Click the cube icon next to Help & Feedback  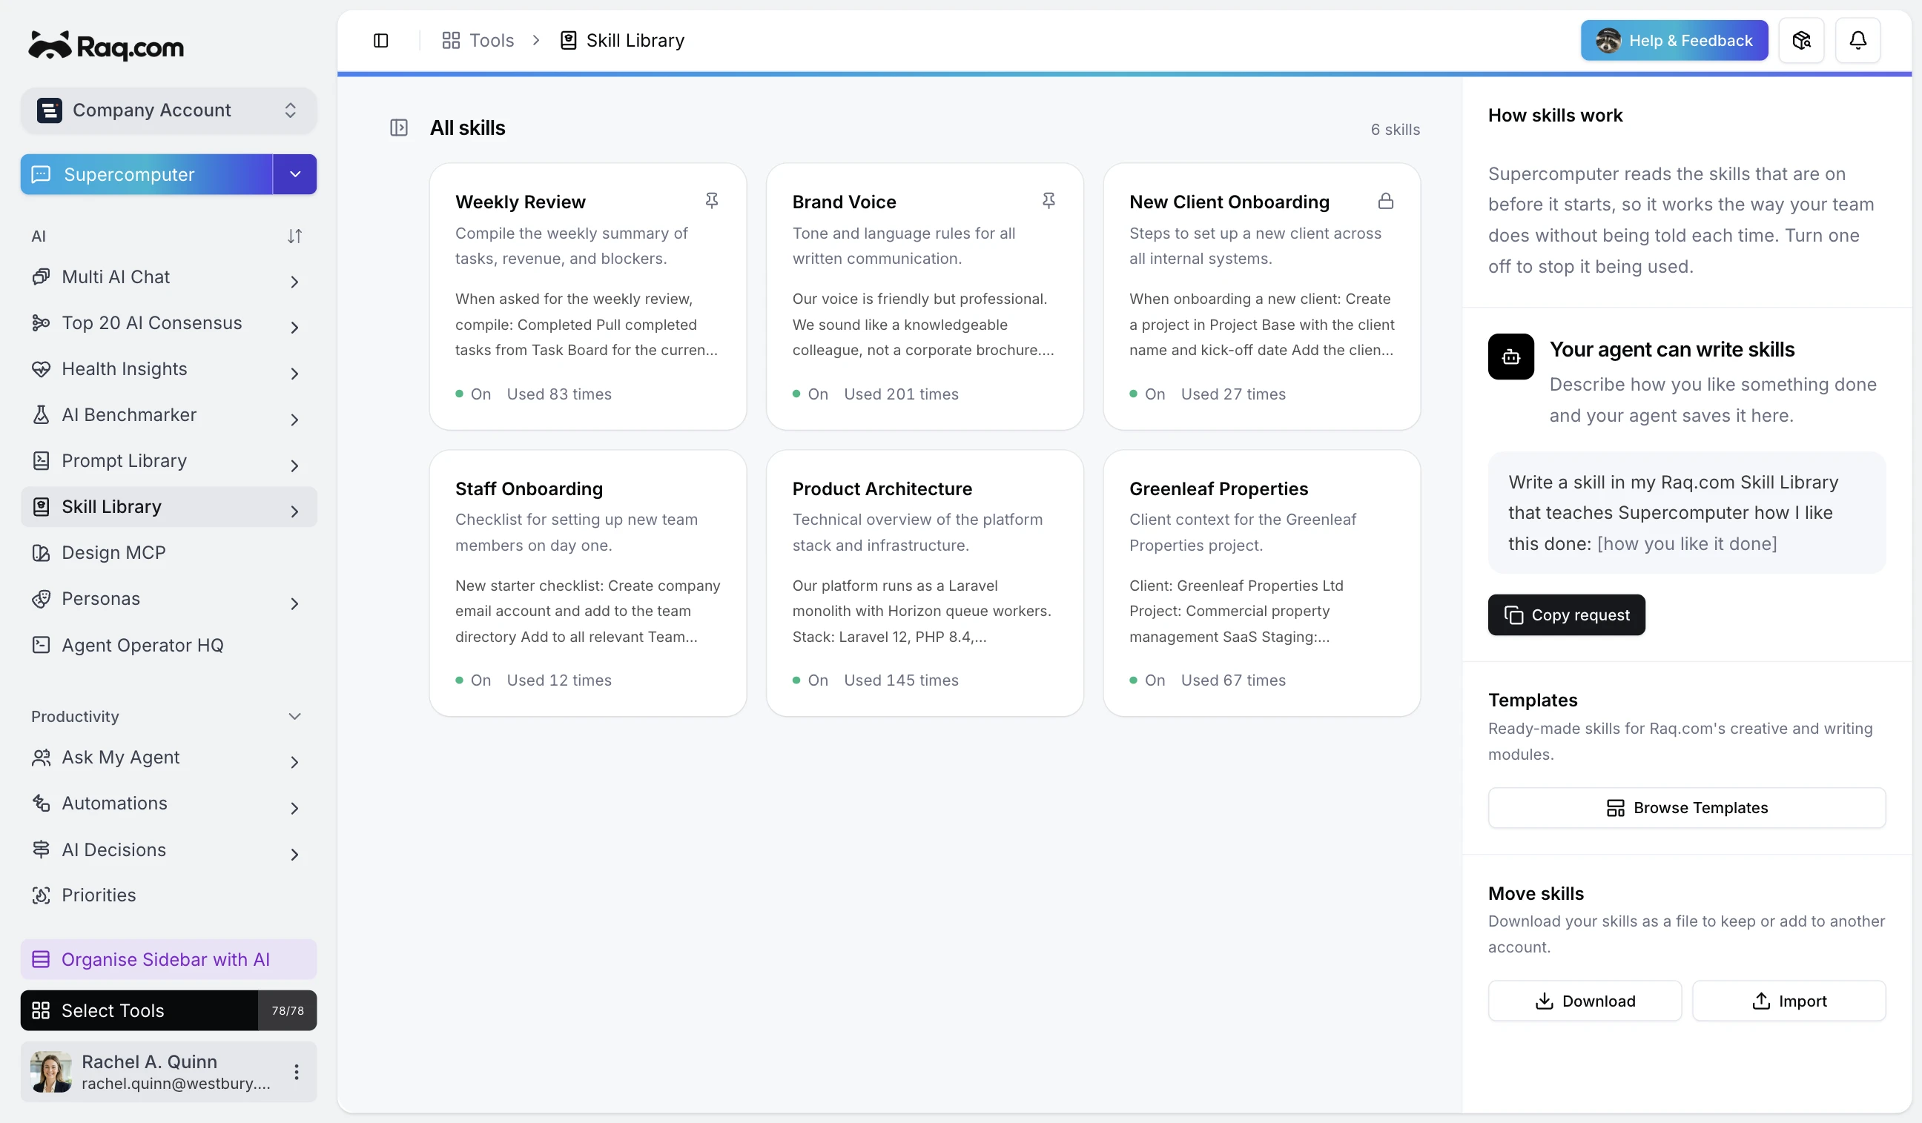tap(1800, 41)
